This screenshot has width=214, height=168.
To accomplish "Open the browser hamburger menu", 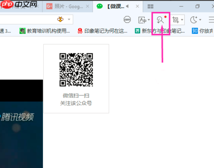I will point(211,20).
